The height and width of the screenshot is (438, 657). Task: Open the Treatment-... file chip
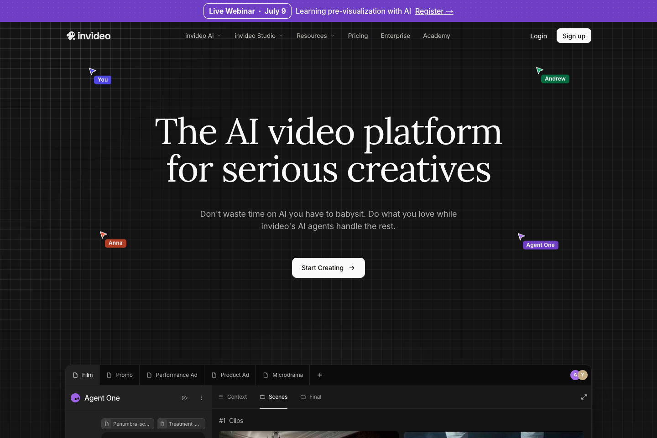[x=181, y=424]
